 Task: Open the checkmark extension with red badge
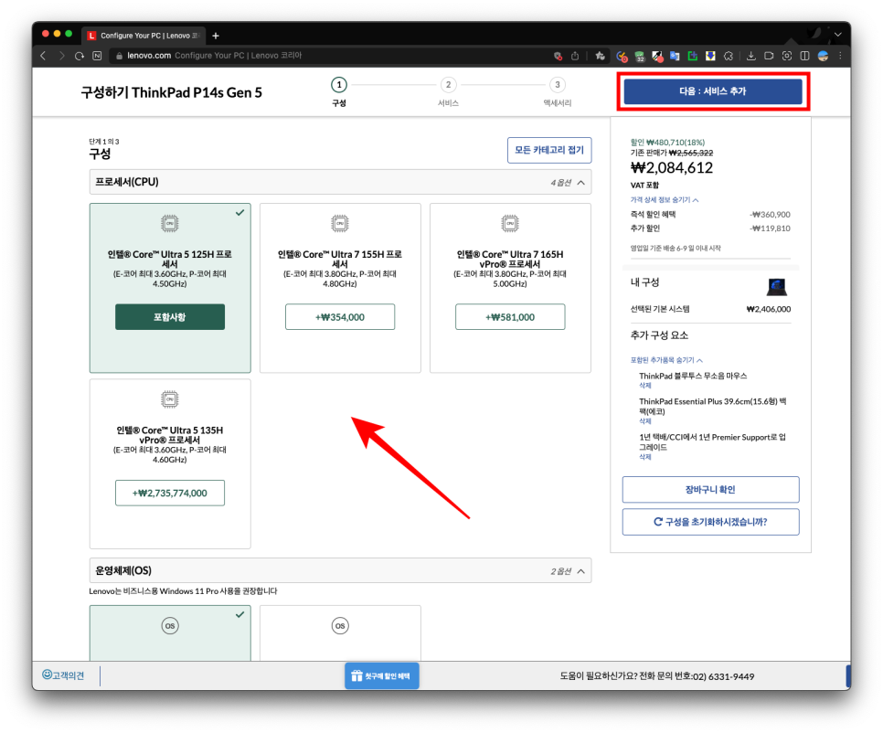(622, 56)
